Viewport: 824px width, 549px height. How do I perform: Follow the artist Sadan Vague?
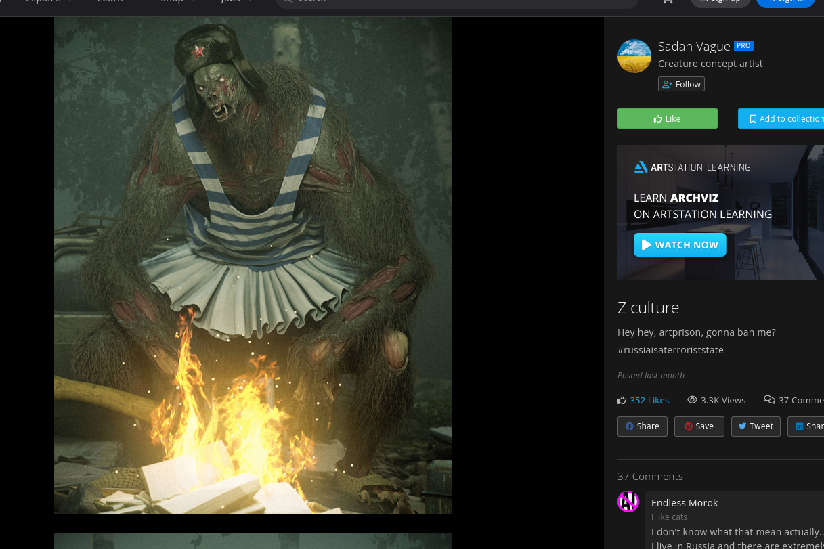click(681, 84)
